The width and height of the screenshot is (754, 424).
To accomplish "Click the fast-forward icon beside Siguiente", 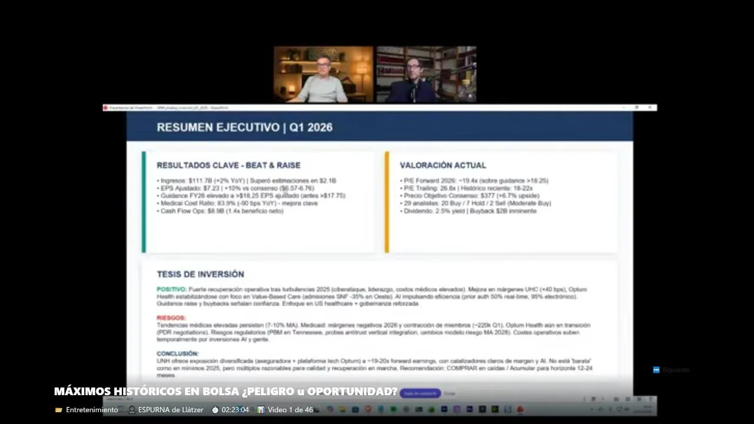I will coord(656,370).
